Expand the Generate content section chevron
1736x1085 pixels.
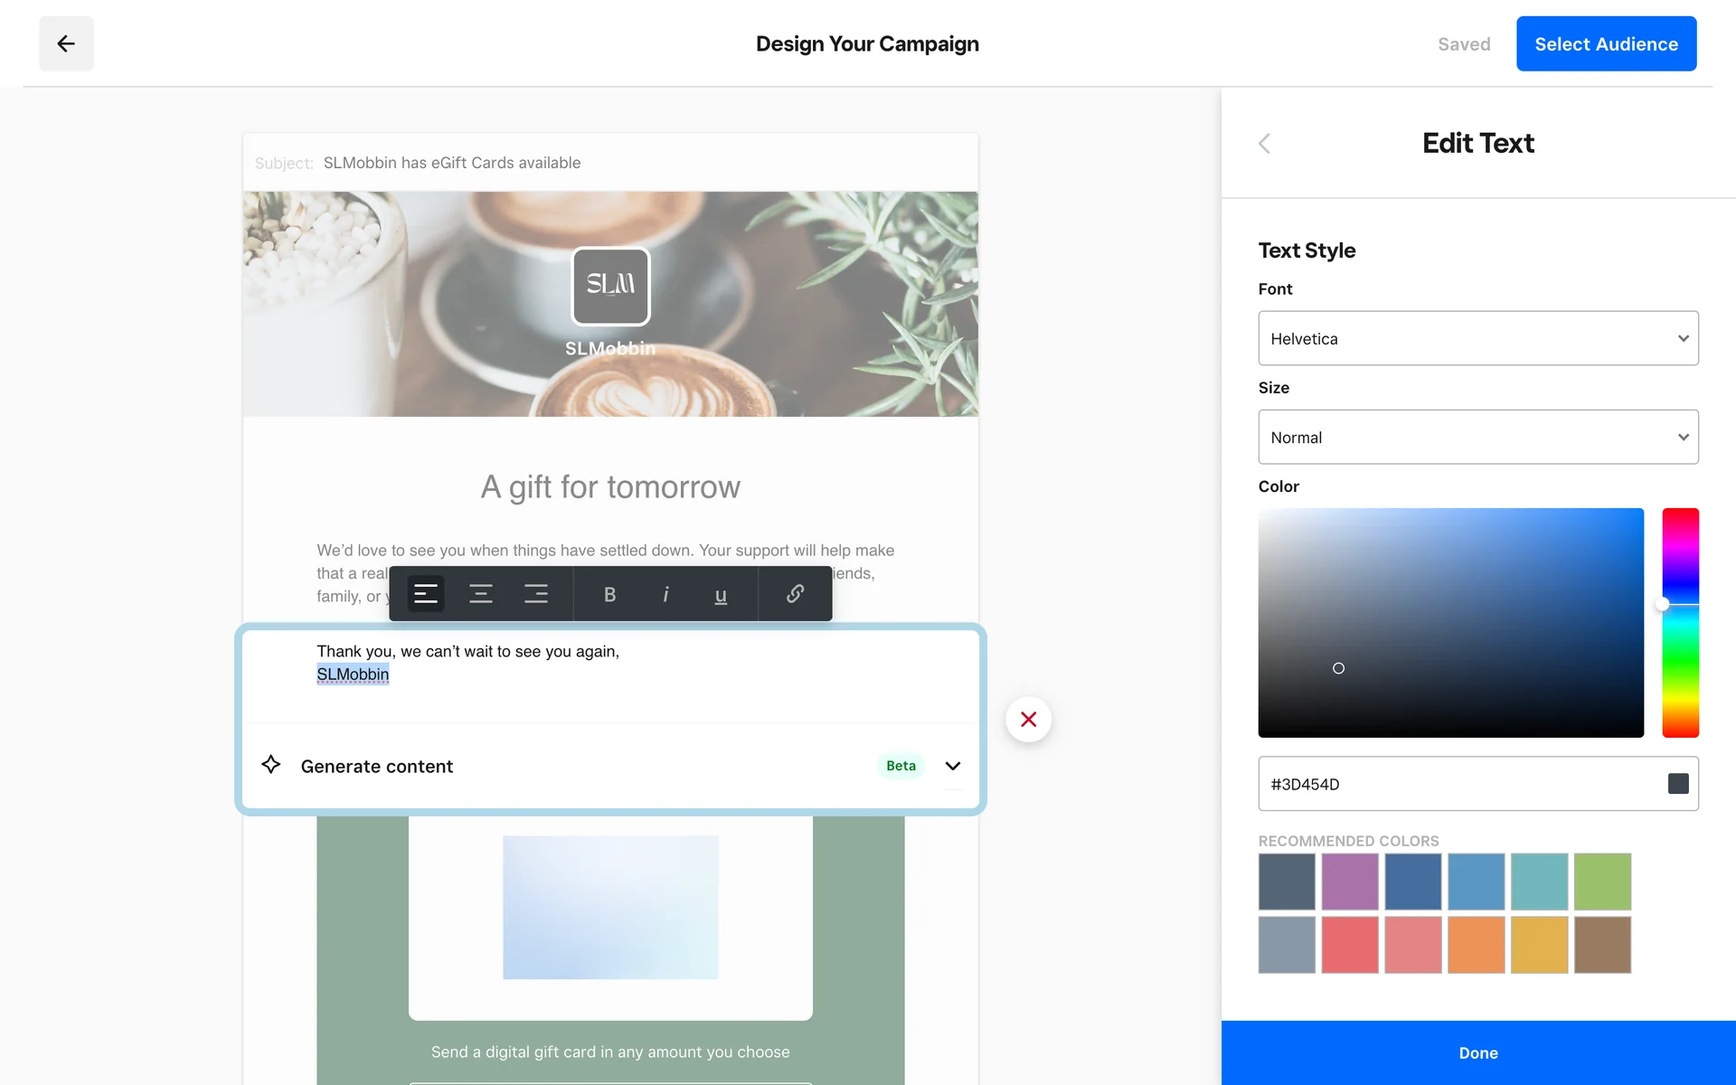[952, 766]
